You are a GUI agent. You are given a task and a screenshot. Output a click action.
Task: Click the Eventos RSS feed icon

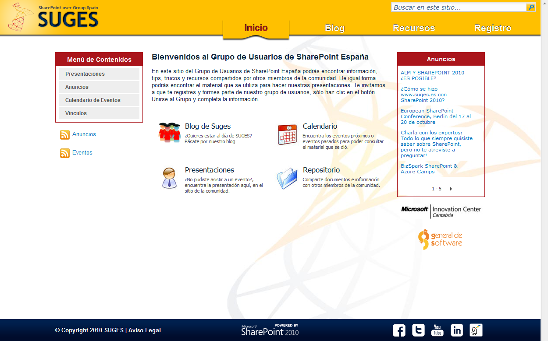click(65, 153)
